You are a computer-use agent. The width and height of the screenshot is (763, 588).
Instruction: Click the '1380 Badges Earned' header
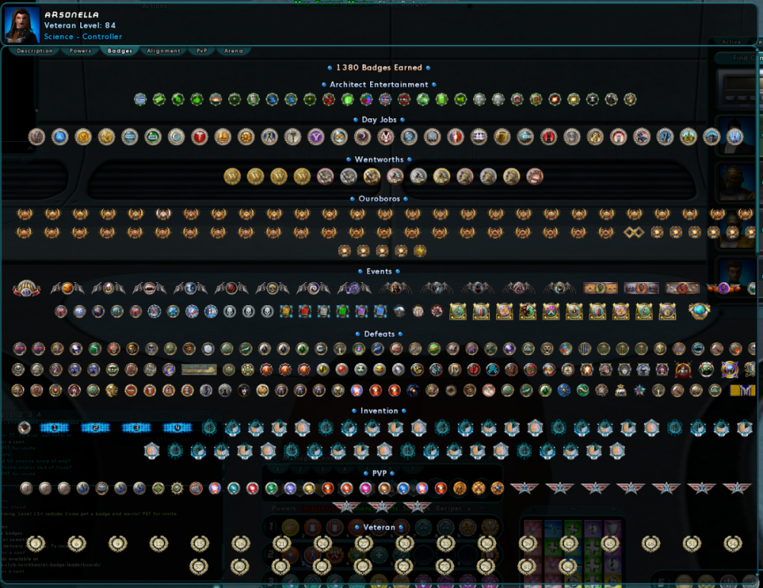click(x=379, y=67)
